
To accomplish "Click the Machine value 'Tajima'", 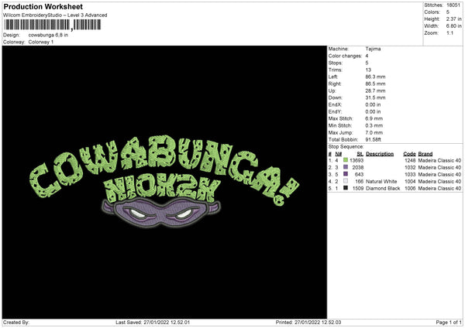I will coord(373,49).
